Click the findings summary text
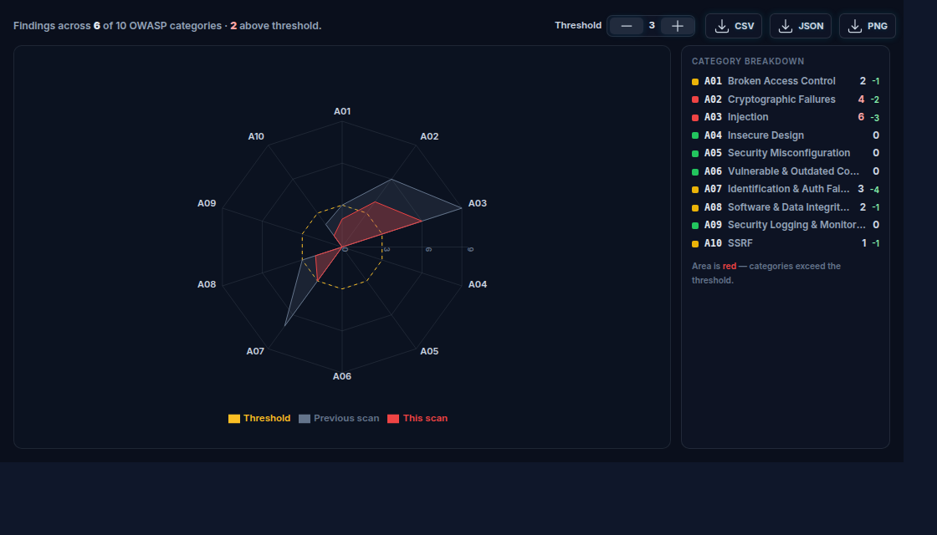937x535 pixels. point(167,26)
